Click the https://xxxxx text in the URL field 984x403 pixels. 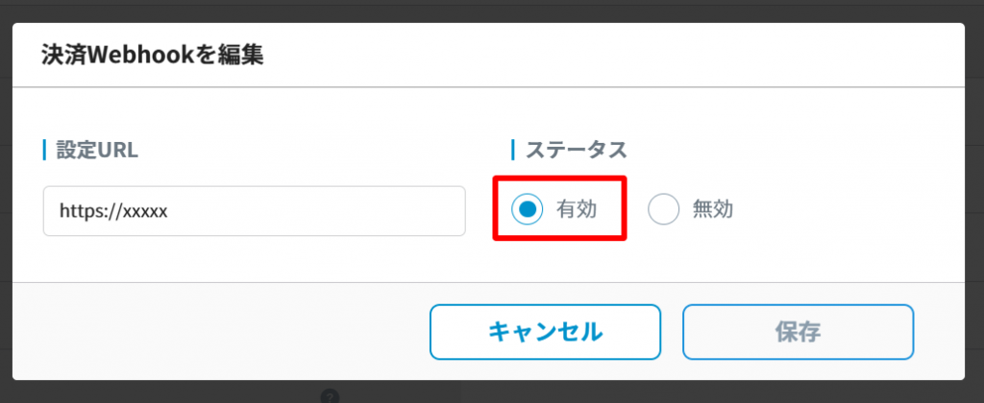(113, 211)
